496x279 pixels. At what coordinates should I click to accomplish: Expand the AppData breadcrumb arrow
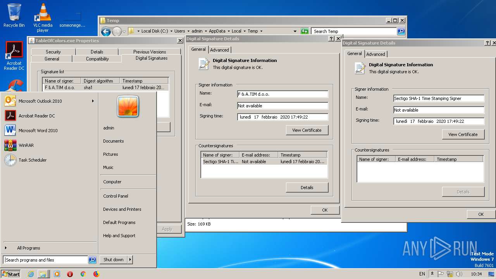[229, 31]
